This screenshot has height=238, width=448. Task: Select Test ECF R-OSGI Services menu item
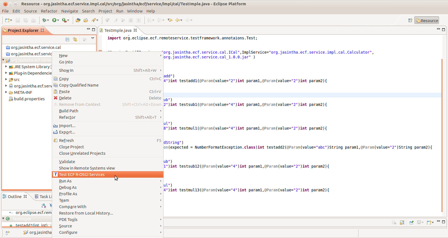108,175
